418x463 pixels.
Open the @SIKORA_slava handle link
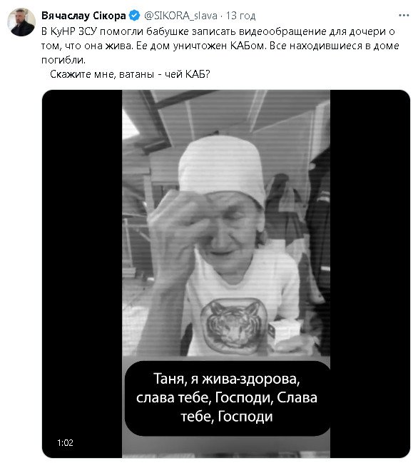pos(180,16)
